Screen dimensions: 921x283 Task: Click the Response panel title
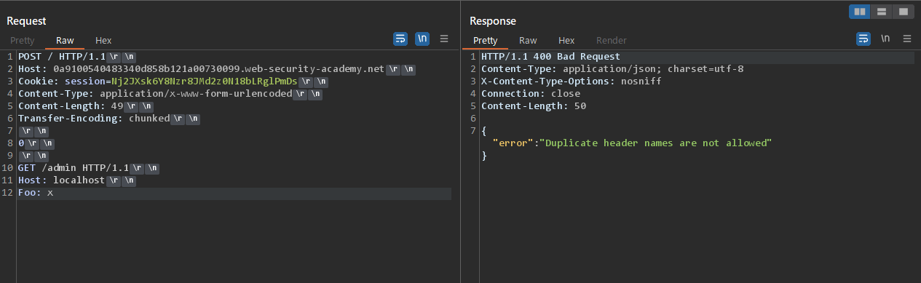coord(493,21)
